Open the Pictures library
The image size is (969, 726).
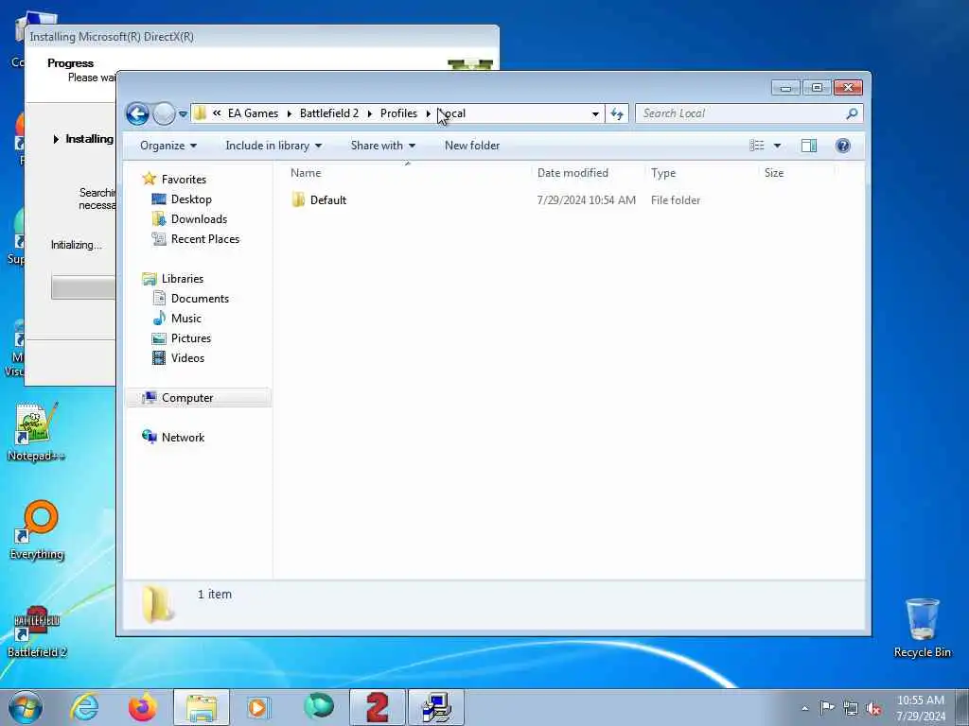tap(191, 338)
